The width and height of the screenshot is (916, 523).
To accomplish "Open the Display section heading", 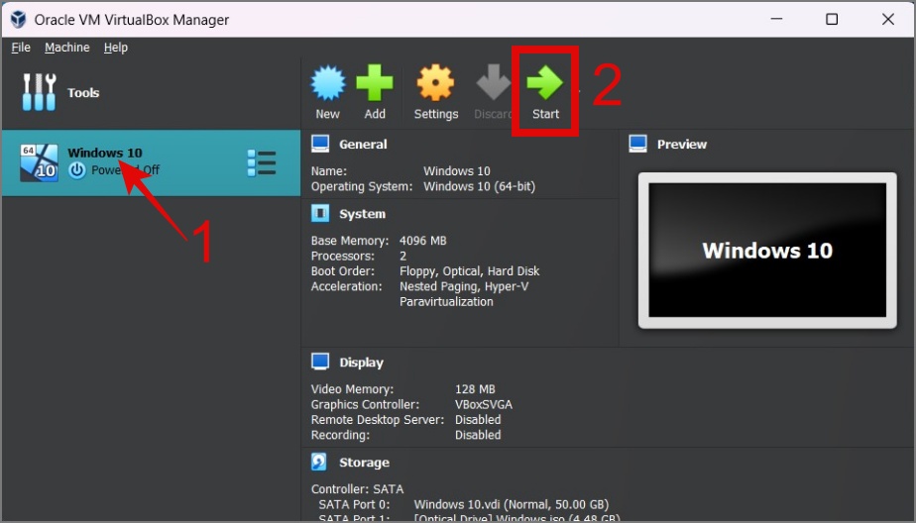I will point(361,363).
